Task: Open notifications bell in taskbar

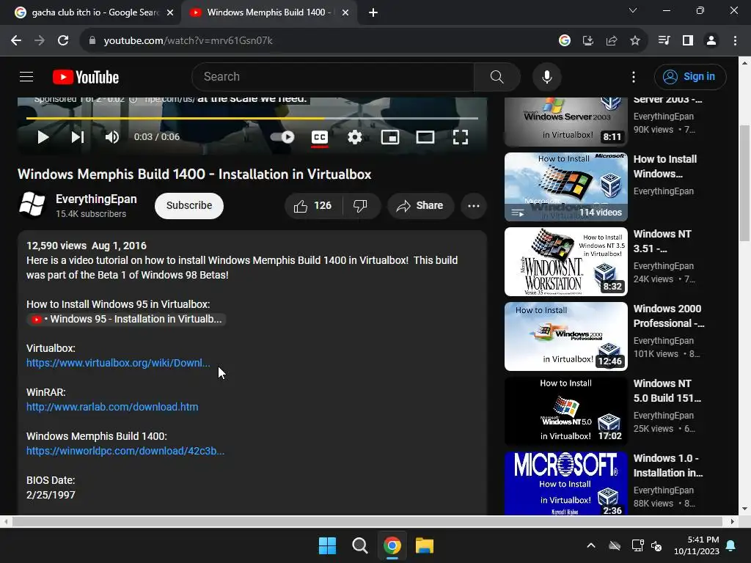Action: (x=731, y=545)
